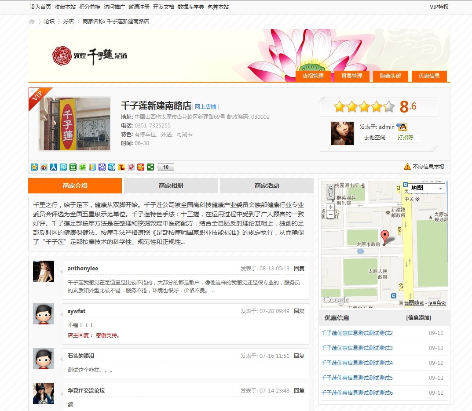Image resolution: width=472 pixels, height=411 pixels.
Task: Zoom out map with minus control
Action: pos(331,215)
